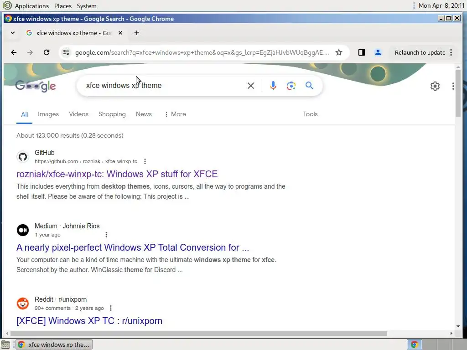Click the scroll right arrow
Viewport: 467px width, 350px height.
[x=451, y=333]
